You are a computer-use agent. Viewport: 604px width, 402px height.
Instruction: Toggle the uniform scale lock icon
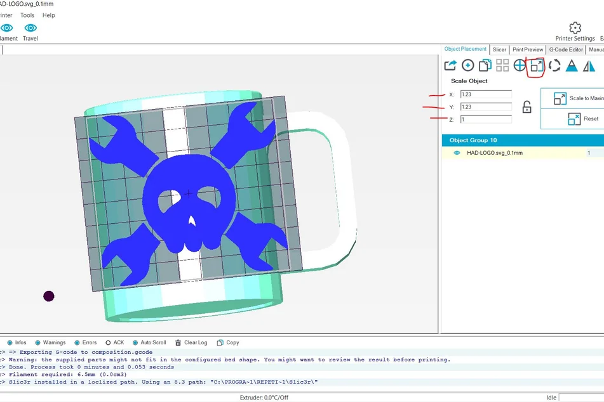tap(527, 107)
